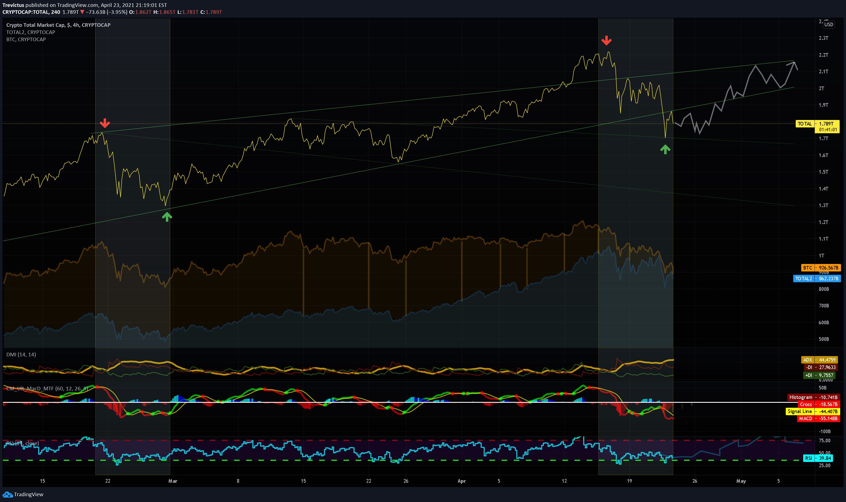Click the blue TOTAL2 862.237B label

coord(817,278)
